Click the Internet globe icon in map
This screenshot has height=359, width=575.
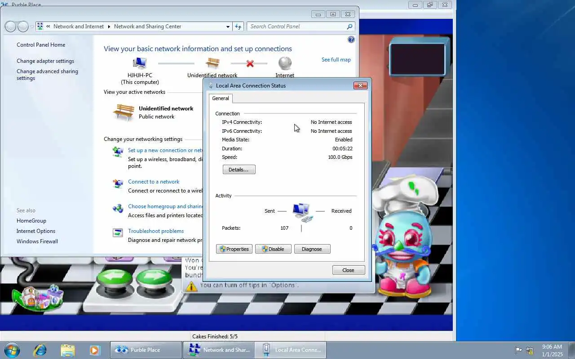click(285, 63)
